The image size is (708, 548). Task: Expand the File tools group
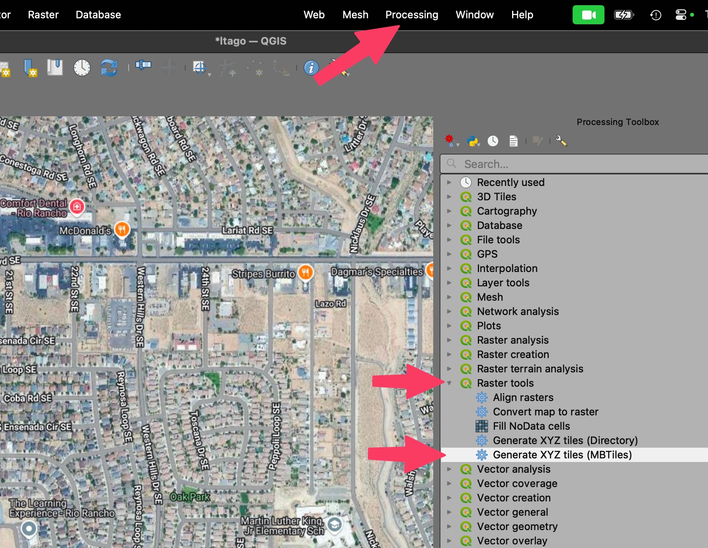pyautogui.click(x=449, y=240)
